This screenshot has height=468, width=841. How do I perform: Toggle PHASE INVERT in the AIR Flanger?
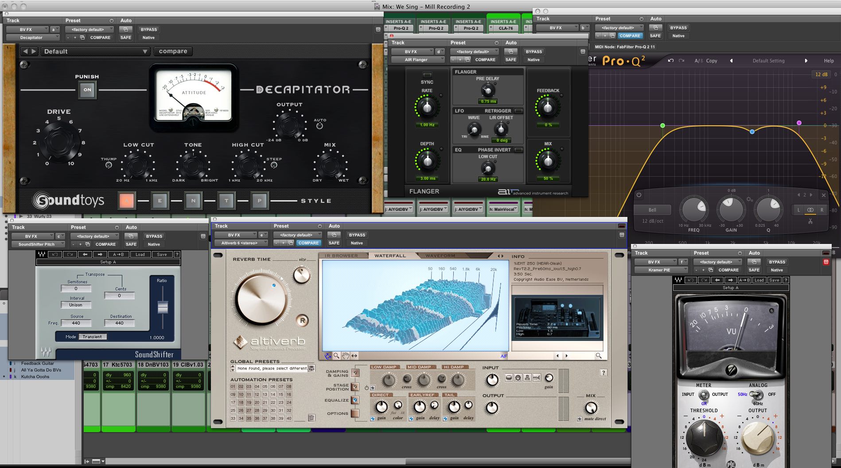coord(518,150)
